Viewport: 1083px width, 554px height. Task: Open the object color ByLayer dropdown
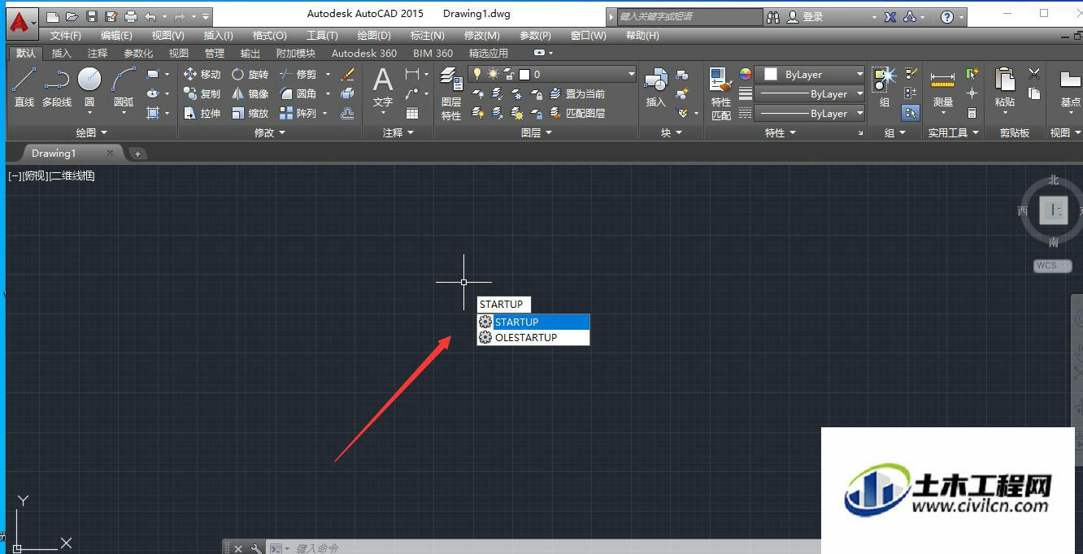[810, 74]
